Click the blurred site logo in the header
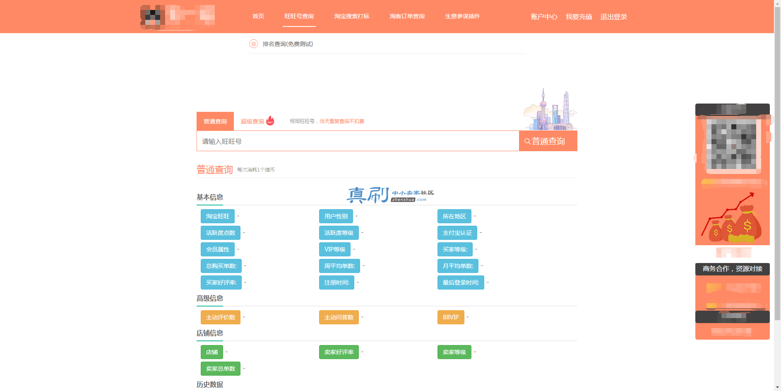Viewport: 781px width, 391px height. point(178,17)
